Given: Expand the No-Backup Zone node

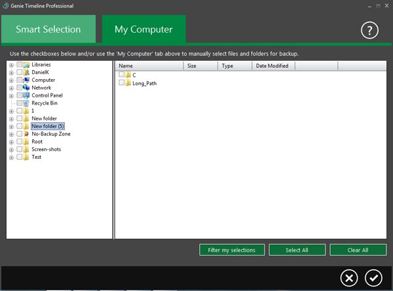Looking at the screenshot, I should click(x=11, y=135).
